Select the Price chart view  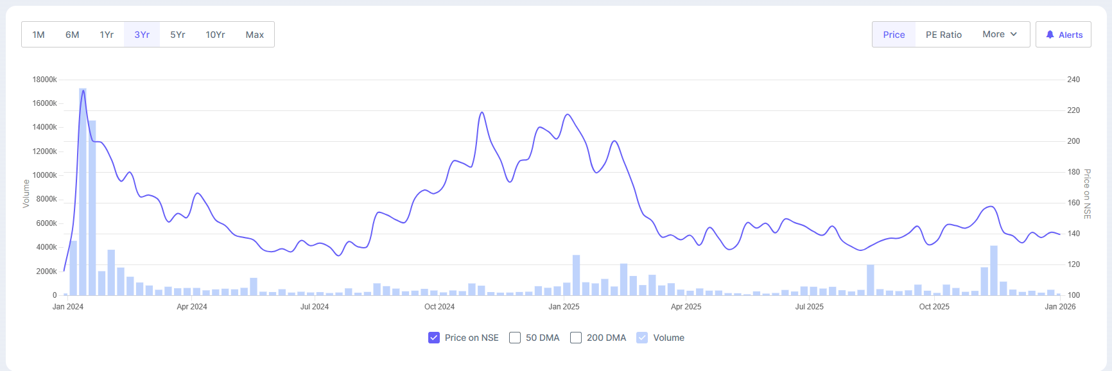click(x=894, y=35)
